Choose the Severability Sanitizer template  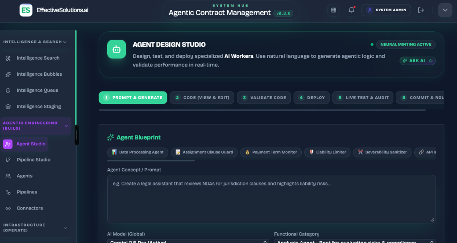coord(382,152)
